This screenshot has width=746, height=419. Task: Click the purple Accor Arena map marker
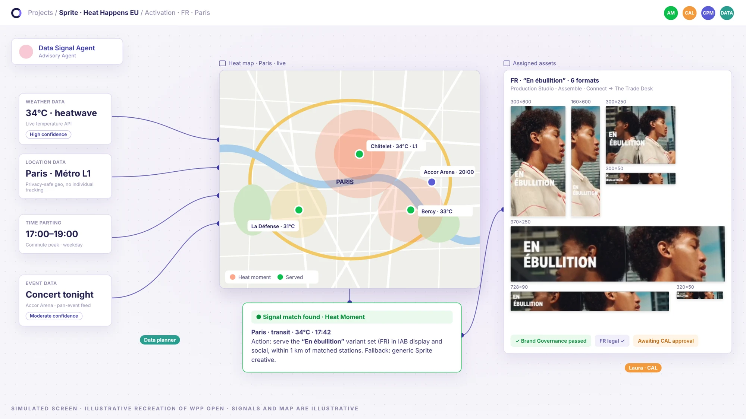[432, 182]
